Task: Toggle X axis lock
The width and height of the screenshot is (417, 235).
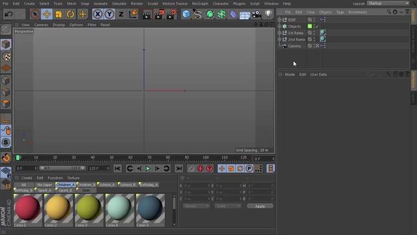Action: click(98, 14)
